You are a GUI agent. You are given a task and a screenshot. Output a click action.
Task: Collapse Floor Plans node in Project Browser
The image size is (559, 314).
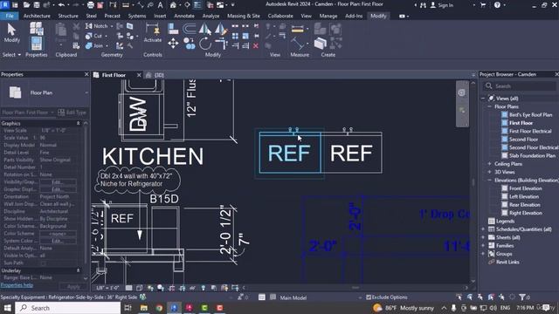(x=489, y=106)
